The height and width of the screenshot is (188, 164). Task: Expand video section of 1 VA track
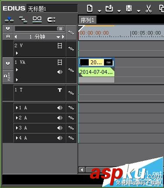point(17,70)
